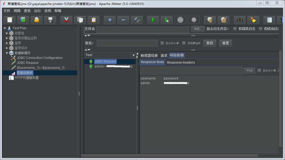285x160 pixels.
Task: Switch to 请求 tab
Action: click(x=164, y=56)
